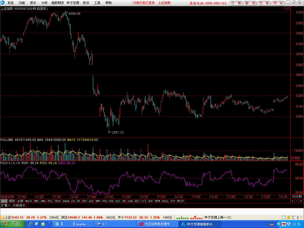Viewport: 304px width, 228px height.
Task: Open the 资讯 menu
Action: pyautogui.click(x=86, y=3)
